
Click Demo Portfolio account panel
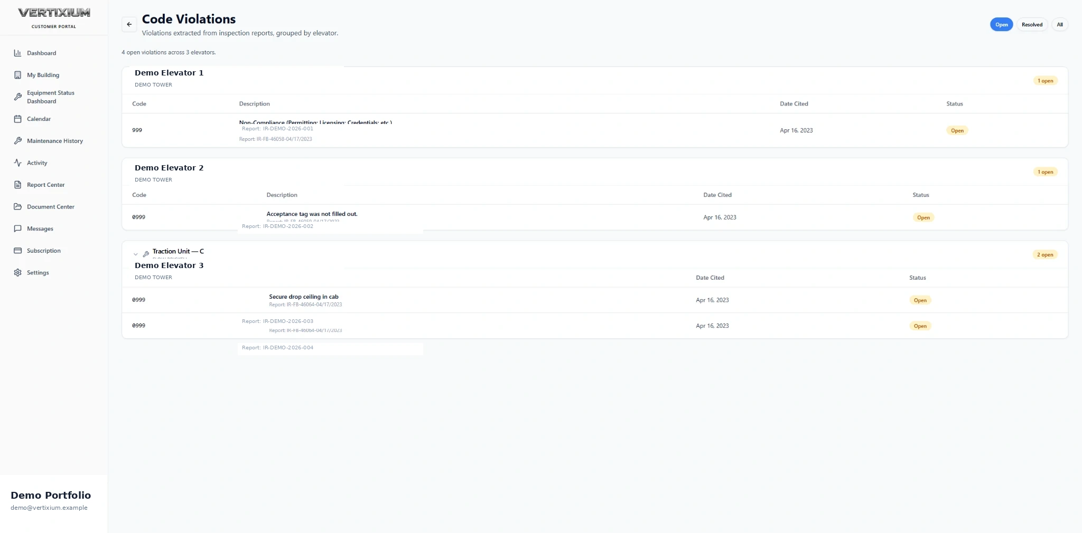[53, 500]
